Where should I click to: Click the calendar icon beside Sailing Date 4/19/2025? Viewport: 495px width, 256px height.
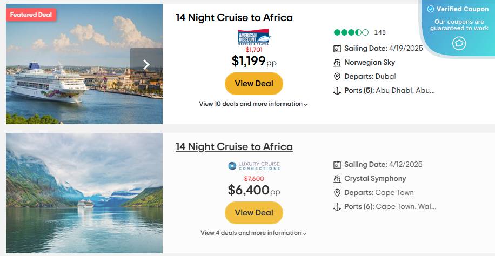(x=337, y=49)
